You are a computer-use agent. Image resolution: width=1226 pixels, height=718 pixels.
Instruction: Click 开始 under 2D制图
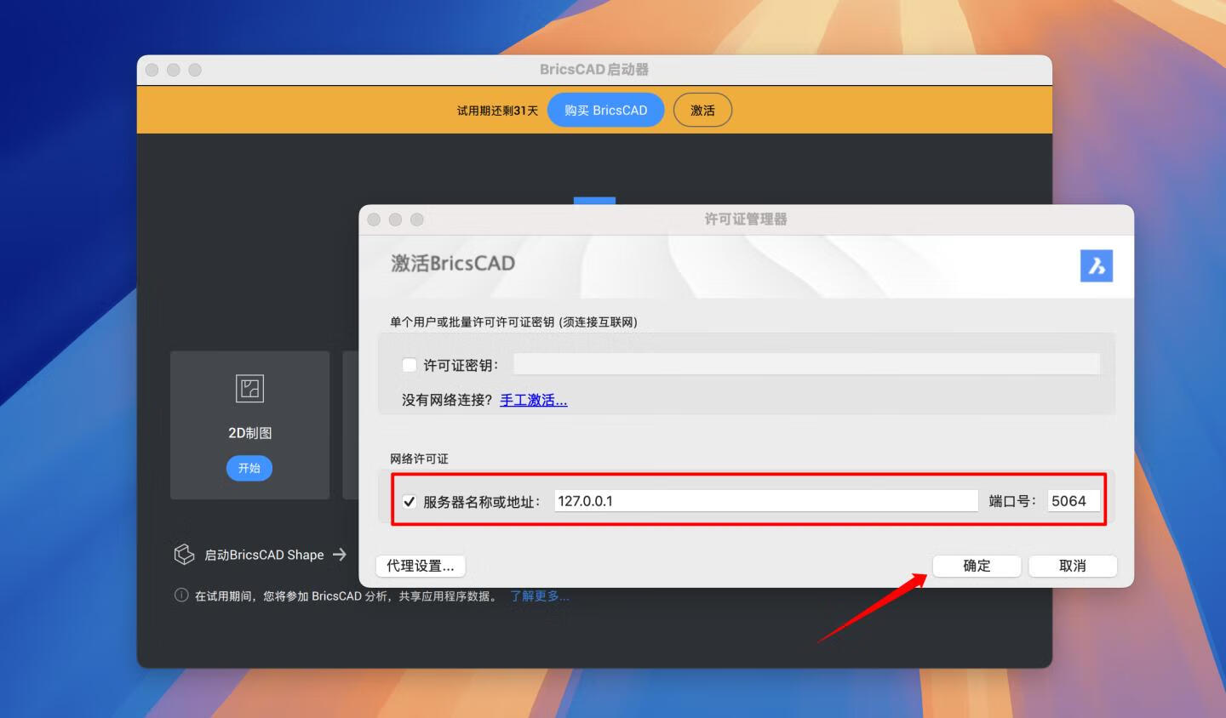click(x=249, y=468)
